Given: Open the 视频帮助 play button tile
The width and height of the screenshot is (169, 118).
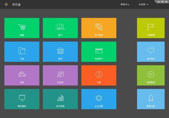Looking at the screenshot, I should [151, 75].
